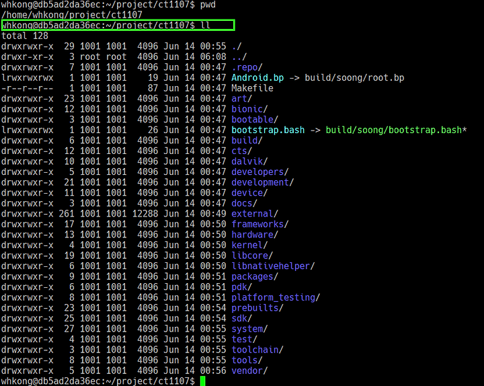Image resolution: width=484 pixels, height=386 pixels.
Task: Click 'build/soong/bootstrap.bash*' target path
Action: (x=396, y=130)
